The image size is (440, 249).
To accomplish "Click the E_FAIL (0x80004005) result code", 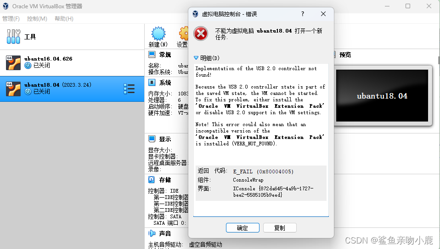I will point(263,172).
